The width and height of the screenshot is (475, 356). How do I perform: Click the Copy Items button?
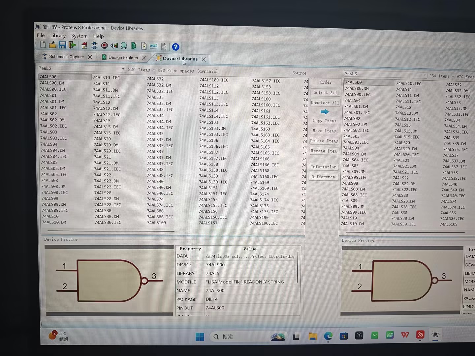tap(325, 121)
